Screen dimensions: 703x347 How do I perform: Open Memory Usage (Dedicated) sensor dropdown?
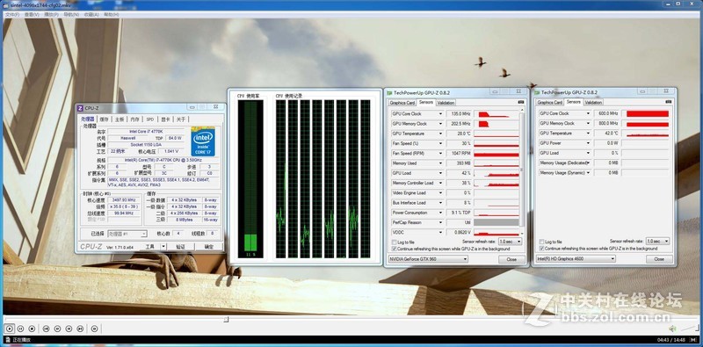point(588,163)
